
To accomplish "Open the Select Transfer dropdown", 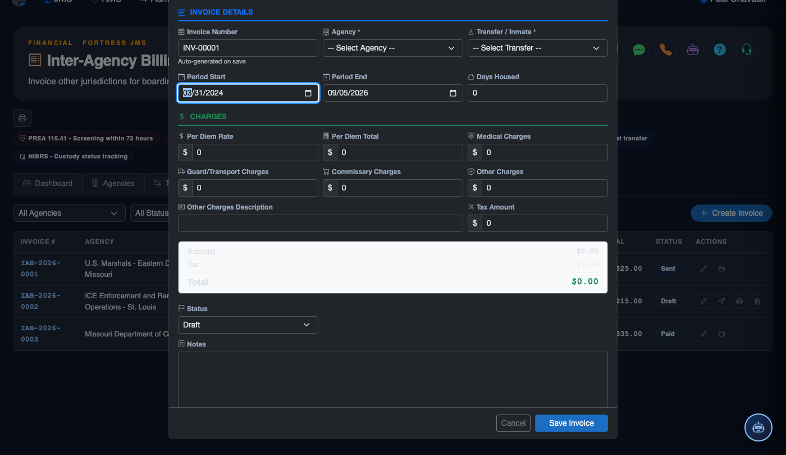I will coord(538,48).
